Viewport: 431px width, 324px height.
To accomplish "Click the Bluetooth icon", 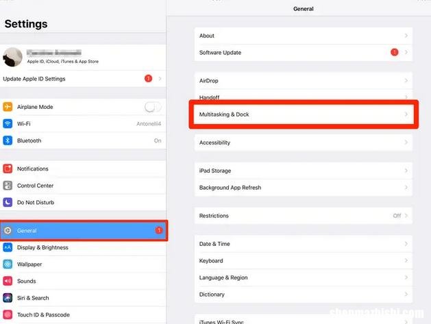I will point(8,140).
